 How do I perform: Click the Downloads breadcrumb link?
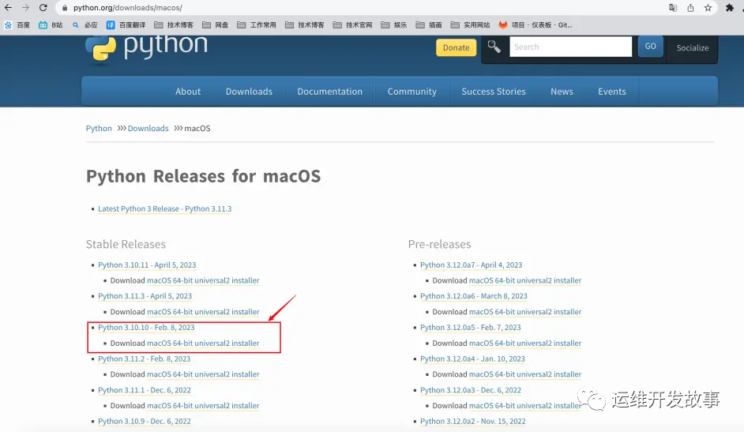coord(148,128)
